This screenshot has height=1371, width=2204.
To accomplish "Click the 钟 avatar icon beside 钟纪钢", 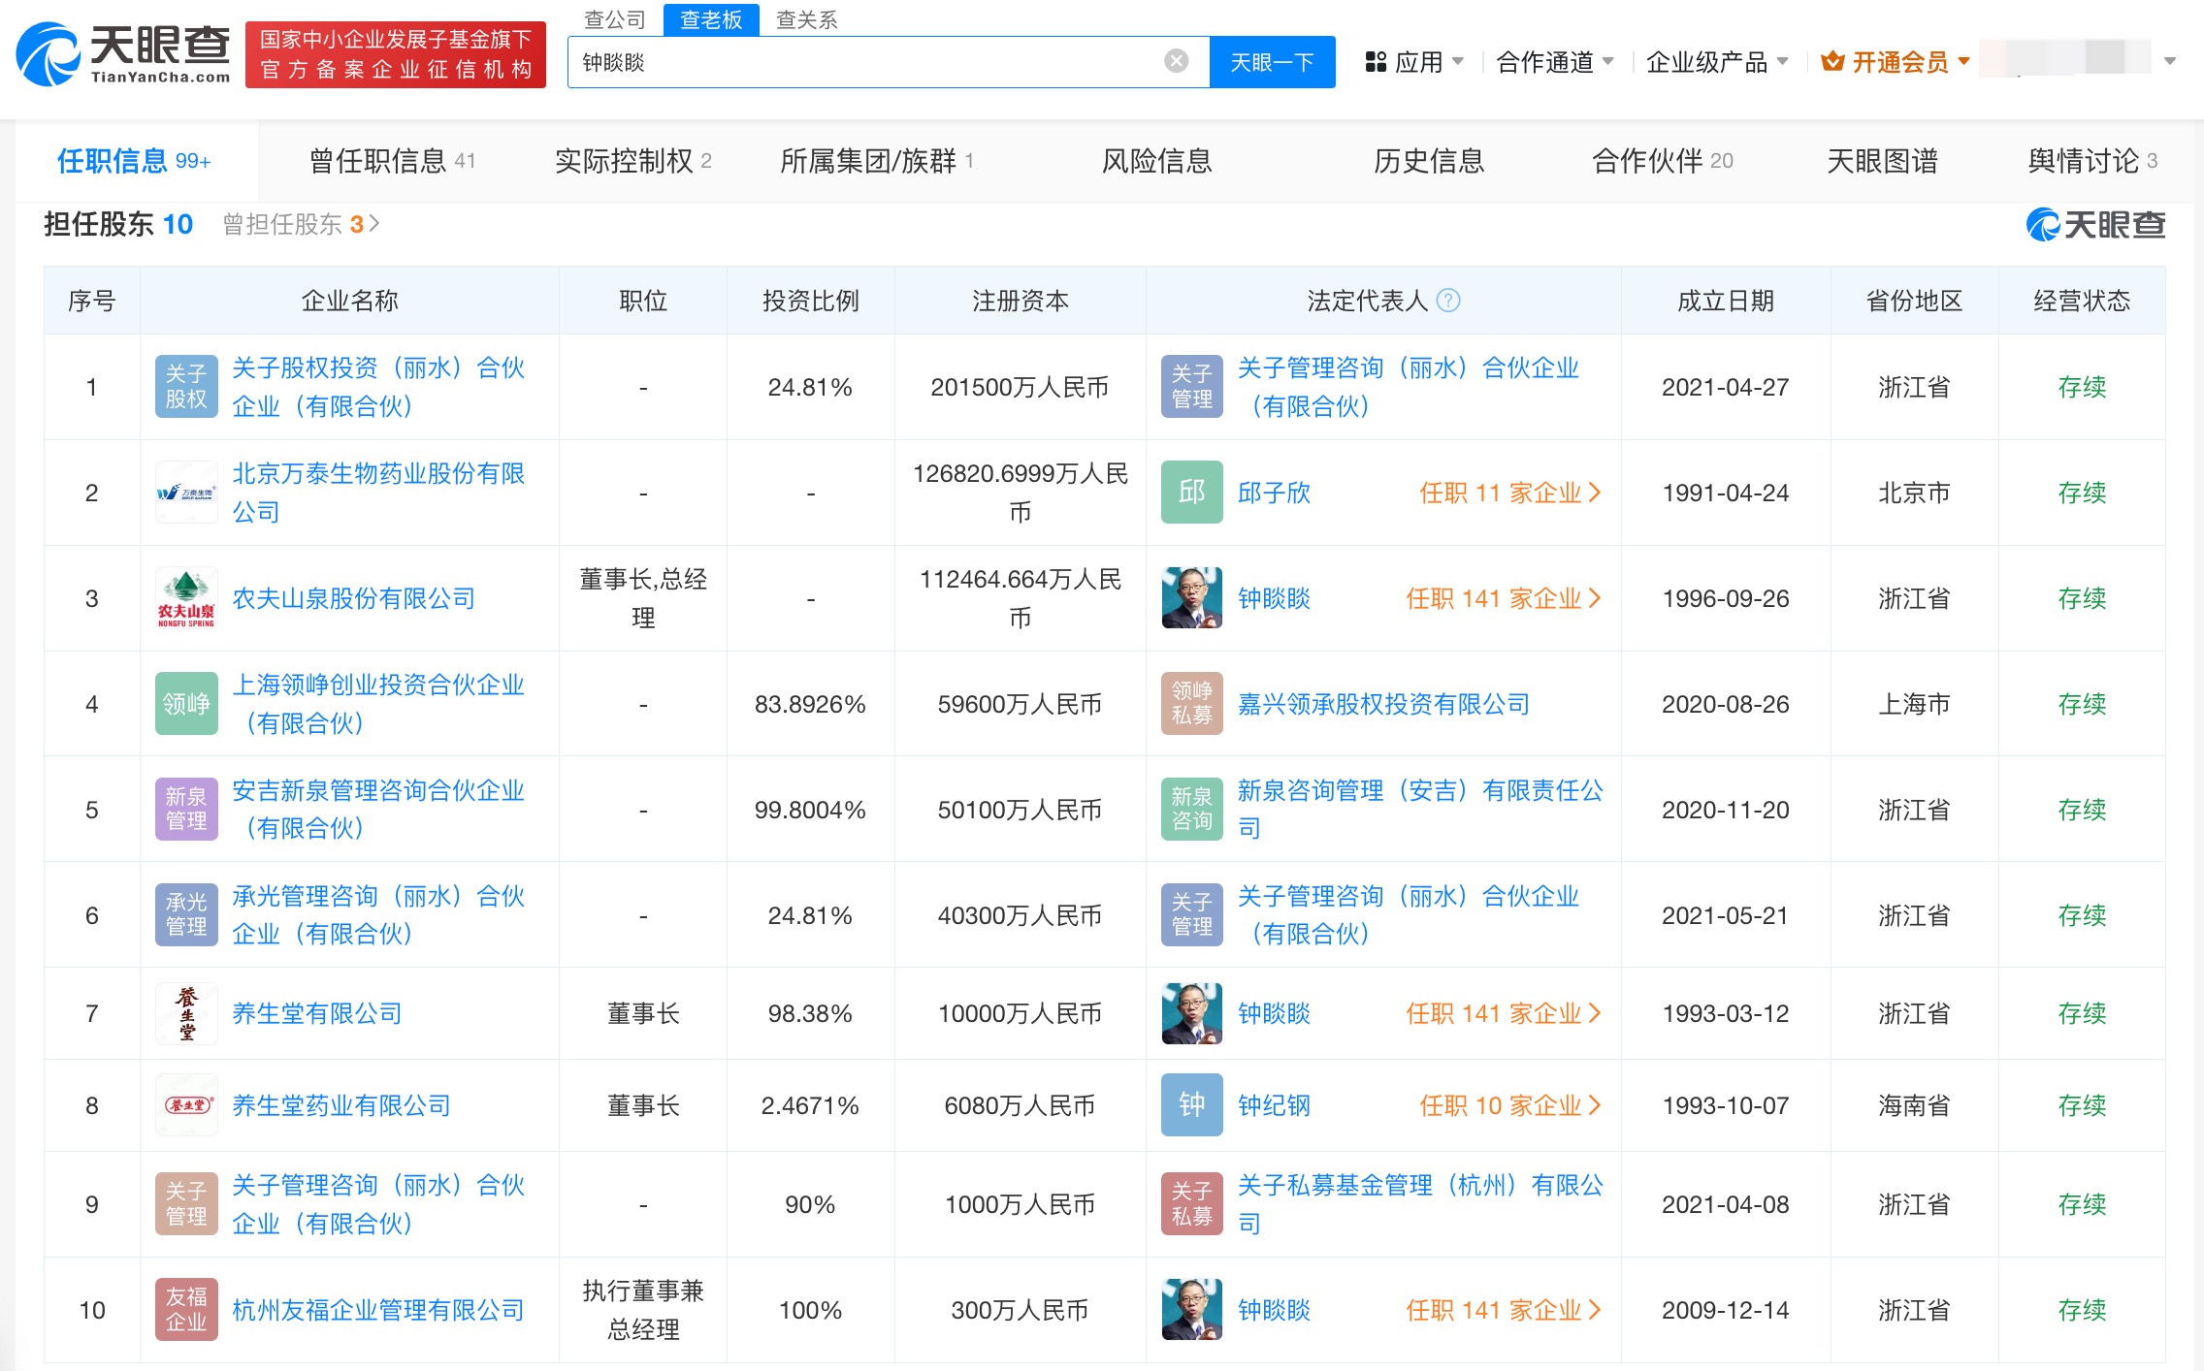I will pos(1191,1105).
